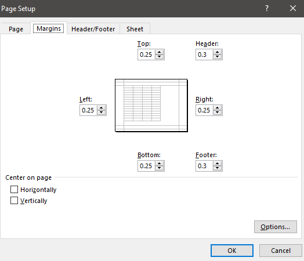Click the Left margin value field
304x261 pixels.
[x=88, y=110]
